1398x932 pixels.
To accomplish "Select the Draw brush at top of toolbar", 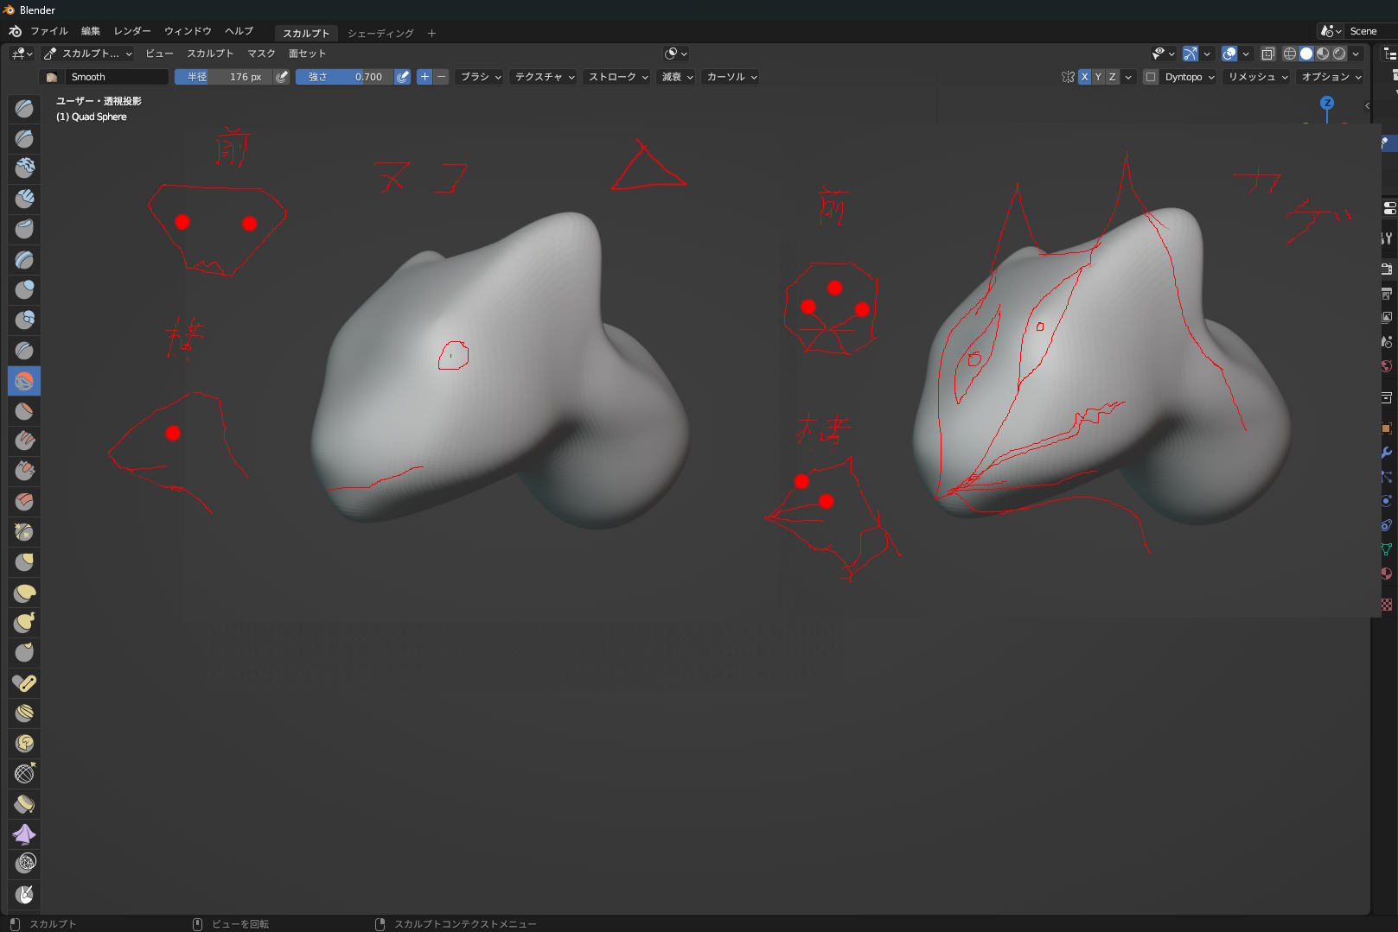I will [x=24, y=108].
